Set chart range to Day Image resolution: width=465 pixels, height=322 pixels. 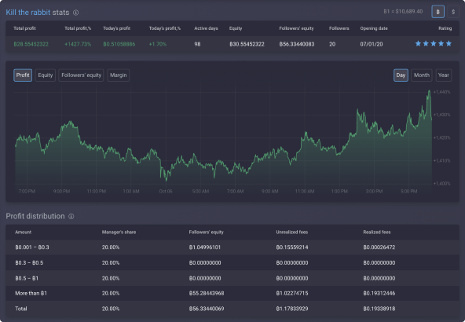coord(401,75)
